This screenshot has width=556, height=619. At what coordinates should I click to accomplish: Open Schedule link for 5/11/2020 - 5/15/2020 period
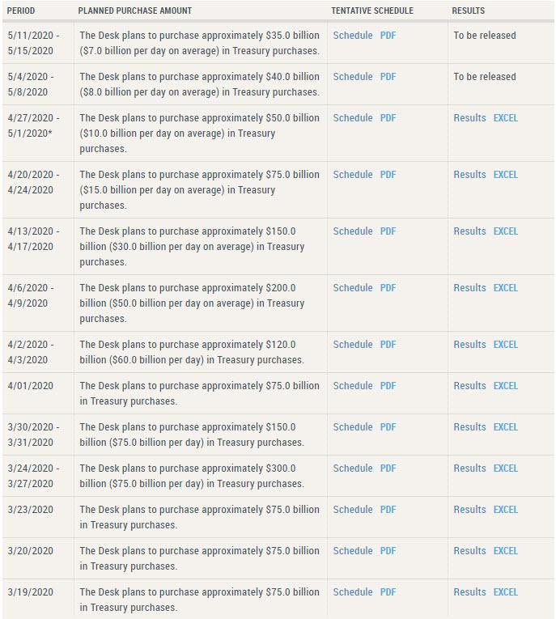[x=352, y=36]
